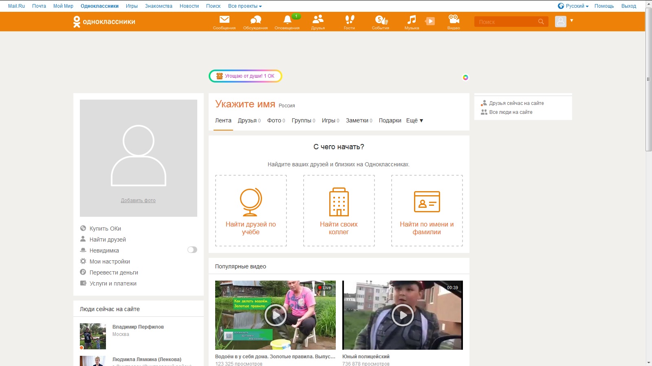Open Владимир Перфилов's photo thumbnail
The height and width of the screenshot is (366, 652).
[x=93, y=336]
